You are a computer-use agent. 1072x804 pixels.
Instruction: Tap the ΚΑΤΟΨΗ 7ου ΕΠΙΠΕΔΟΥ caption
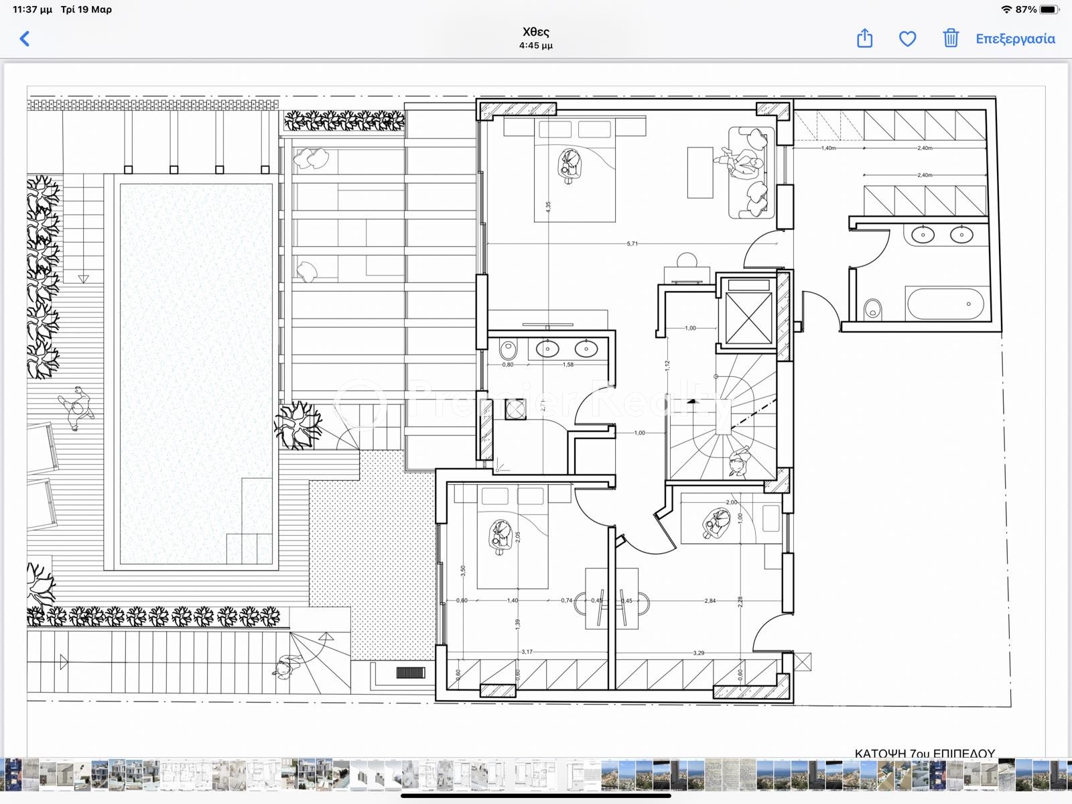(x=925, y=753)
